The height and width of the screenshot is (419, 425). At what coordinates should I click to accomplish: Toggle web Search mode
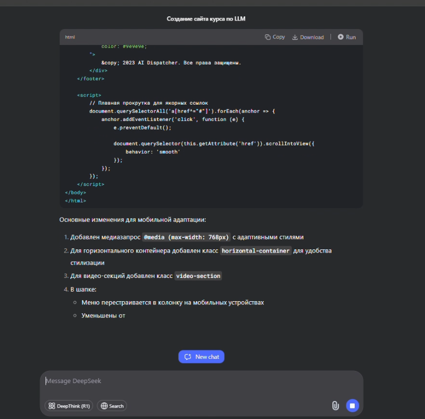[x=112, y=406]
